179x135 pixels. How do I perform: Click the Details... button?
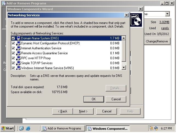116,88
